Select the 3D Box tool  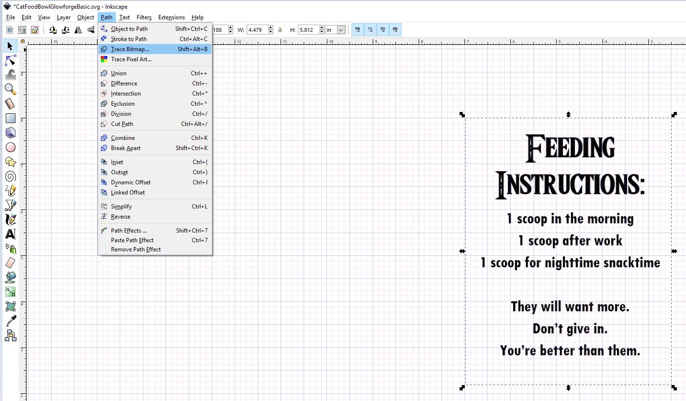[x=10, y=133]
